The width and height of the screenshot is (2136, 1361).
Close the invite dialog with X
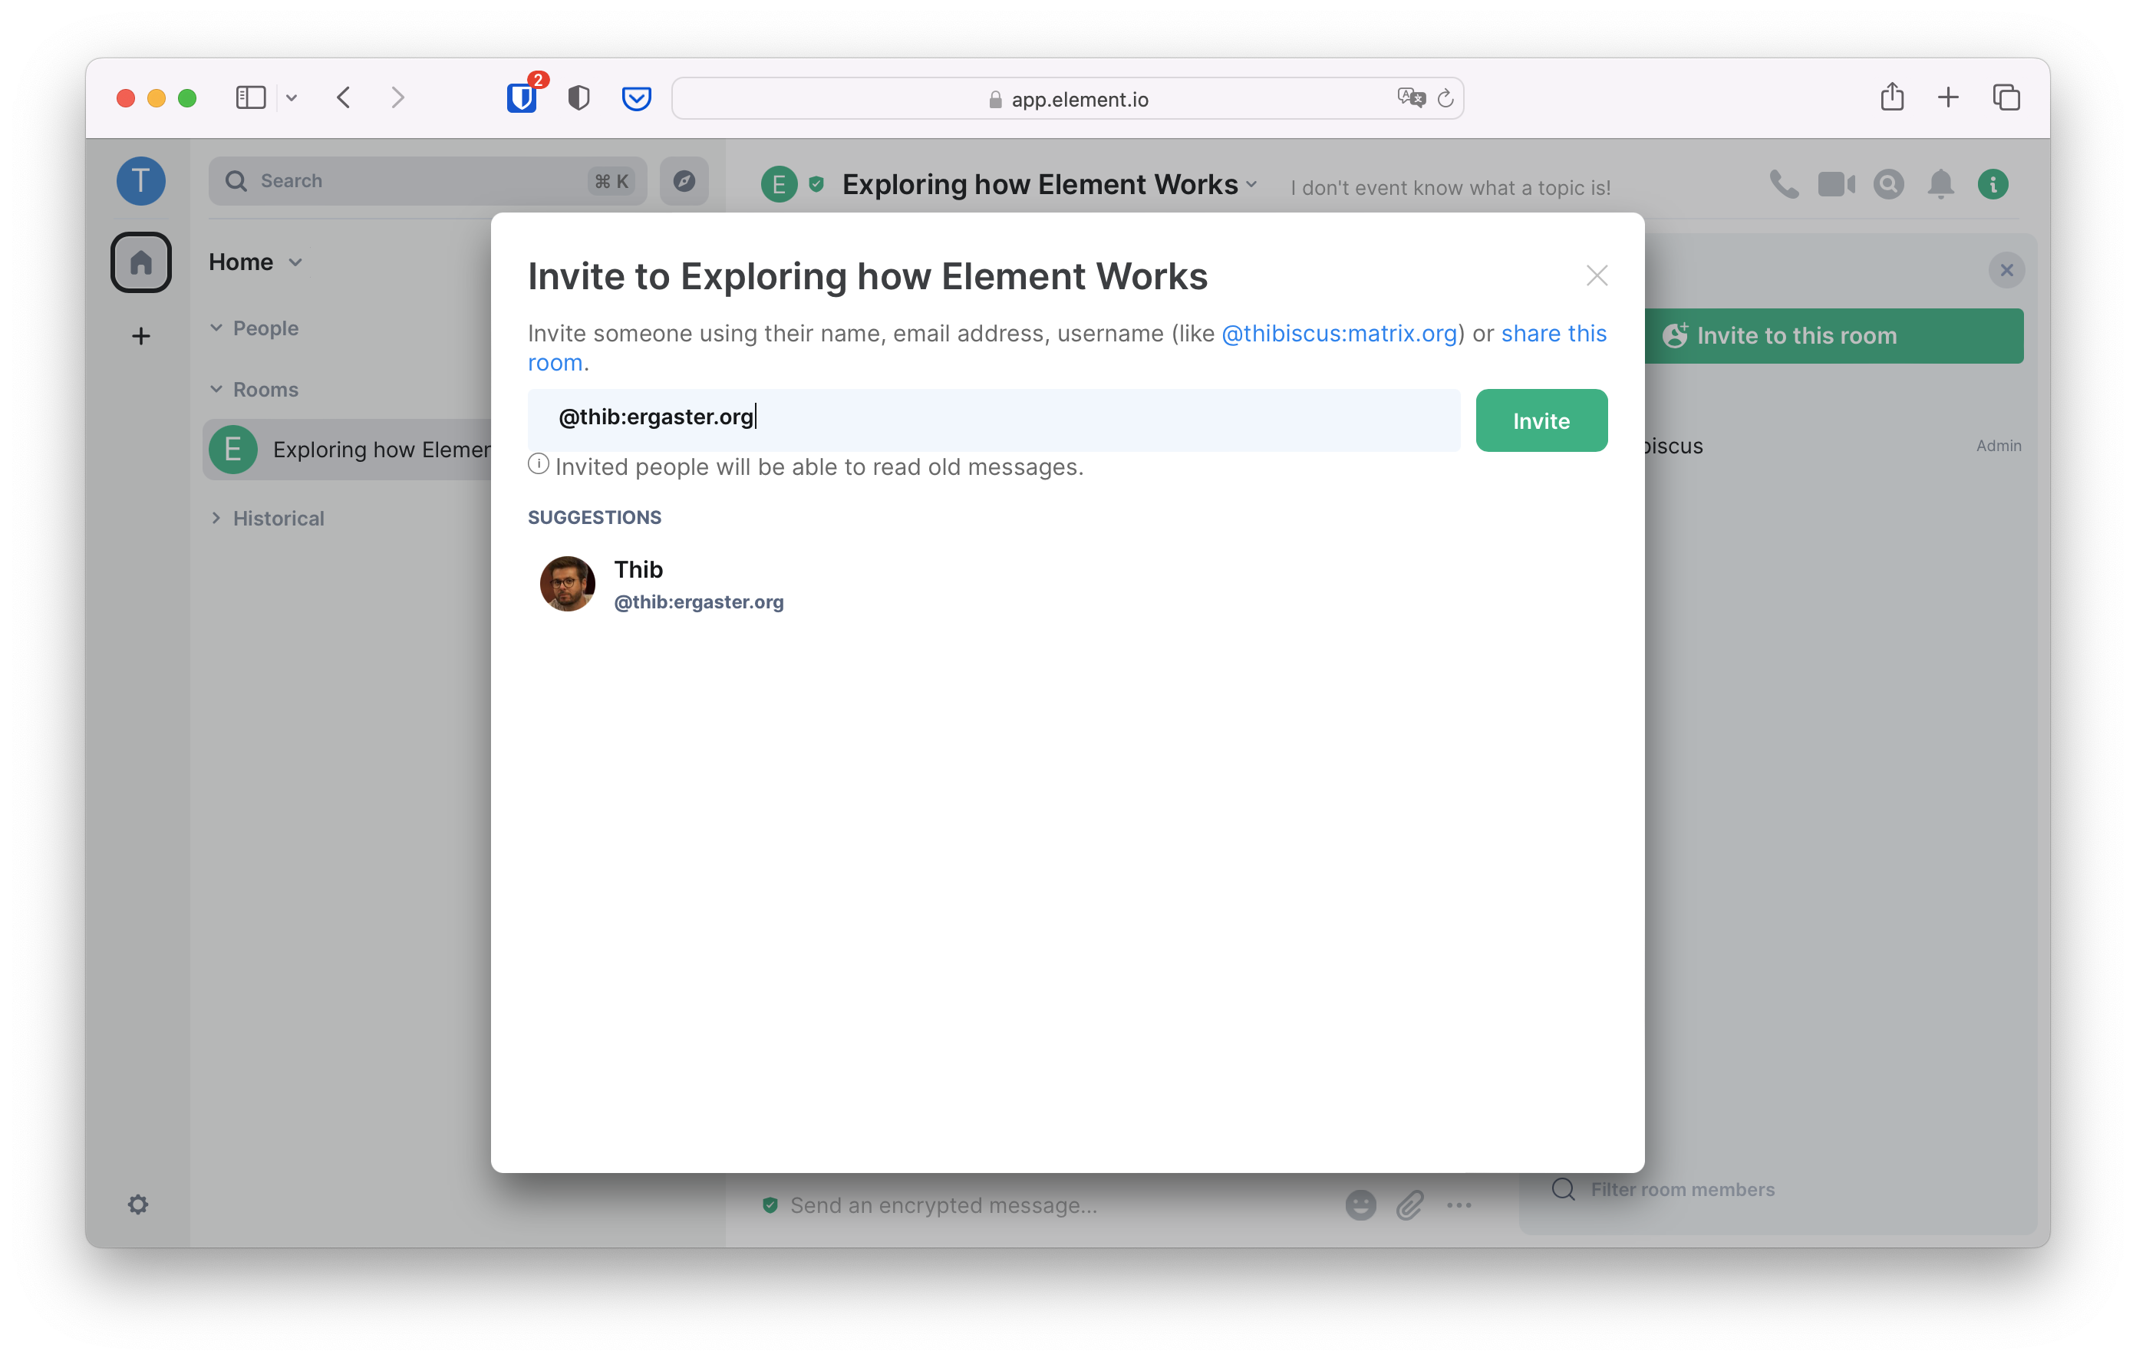coord(1596,276)
